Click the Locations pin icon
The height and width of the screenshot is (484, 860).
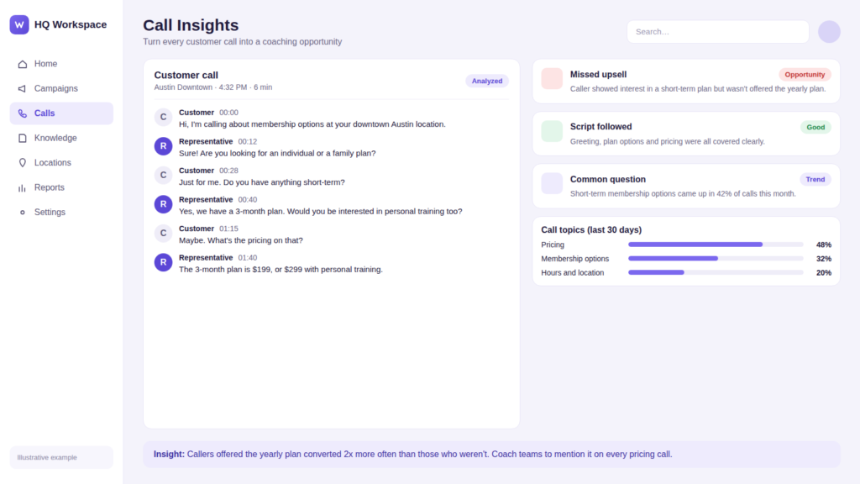click(x=22, y=163)
